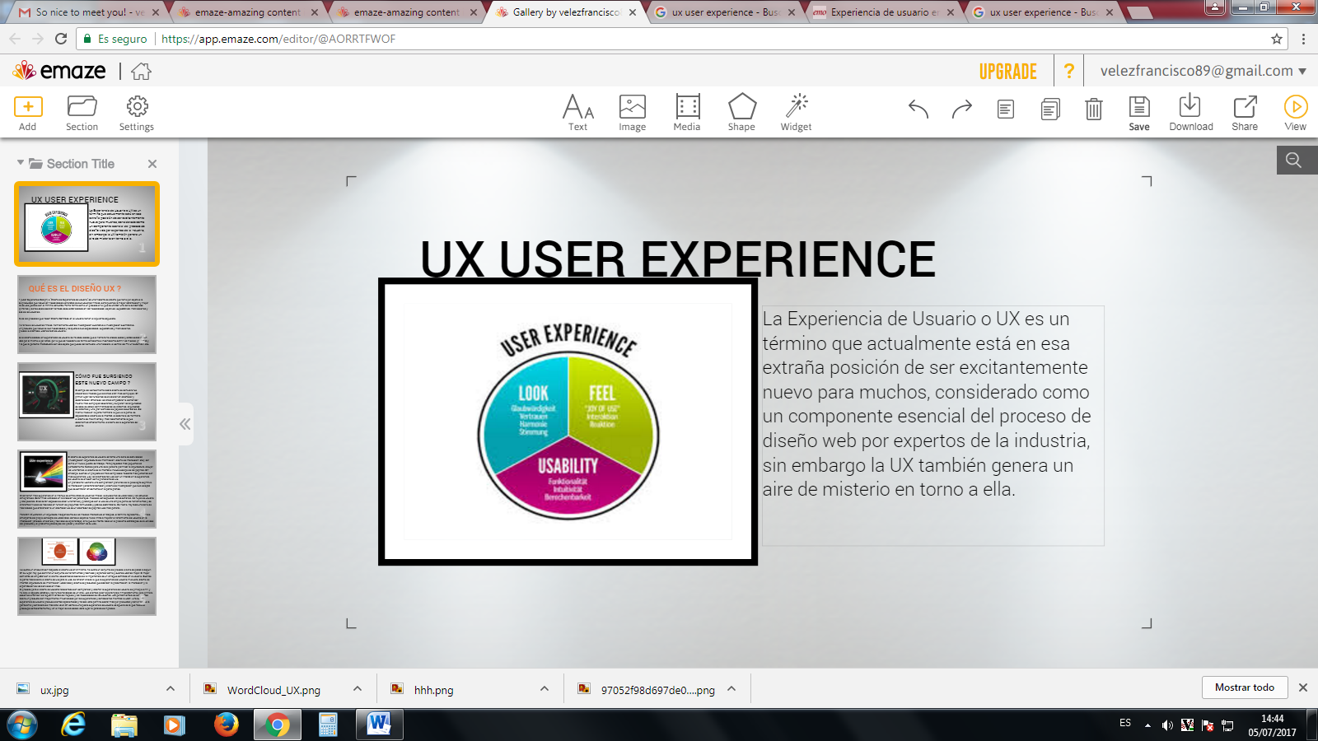
Task: Open hhh.png download options arrow
Action: tap(544, 689)
